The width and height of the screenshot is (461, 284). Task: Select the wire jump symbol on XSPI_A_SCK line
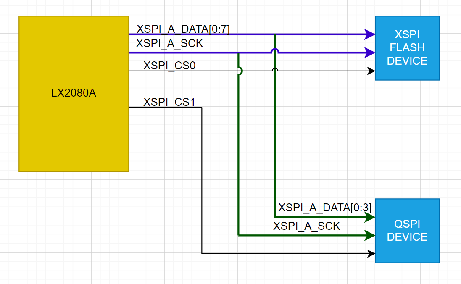click(275, 49)
